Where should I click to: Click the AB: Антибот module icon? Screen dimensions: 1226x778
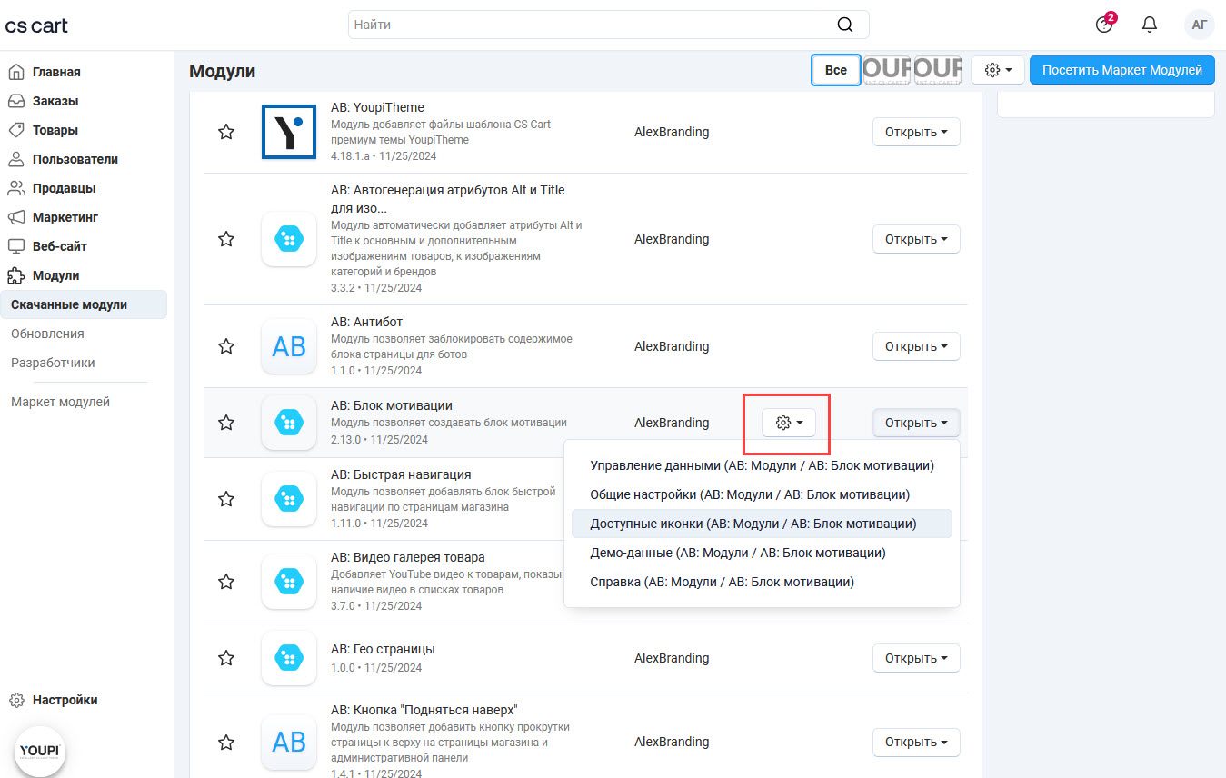[x=288, y=346]
